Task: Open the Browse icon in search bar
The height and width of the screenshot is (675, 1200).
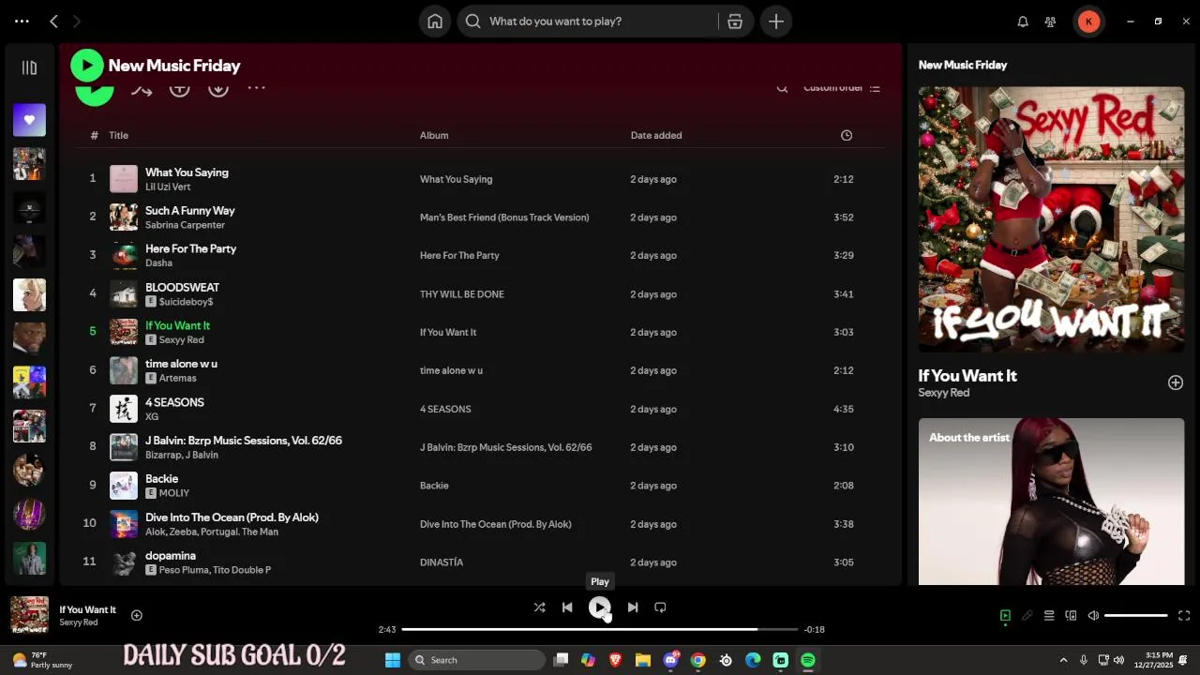Action: [x=735, y=22]
